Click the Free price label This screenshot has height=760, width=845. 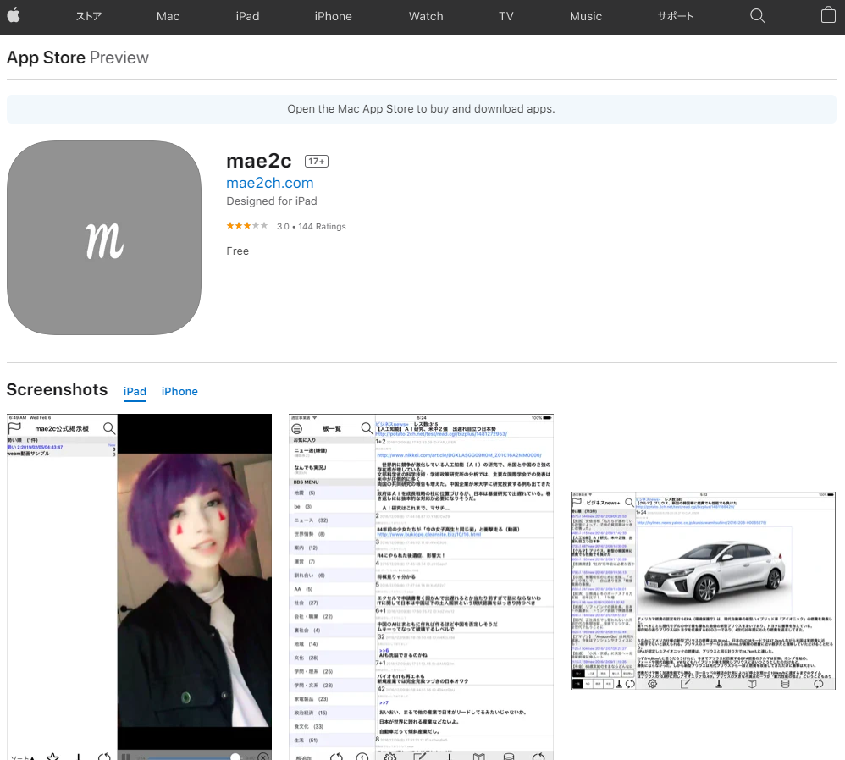pyautogui.click(x=238, y=251)
